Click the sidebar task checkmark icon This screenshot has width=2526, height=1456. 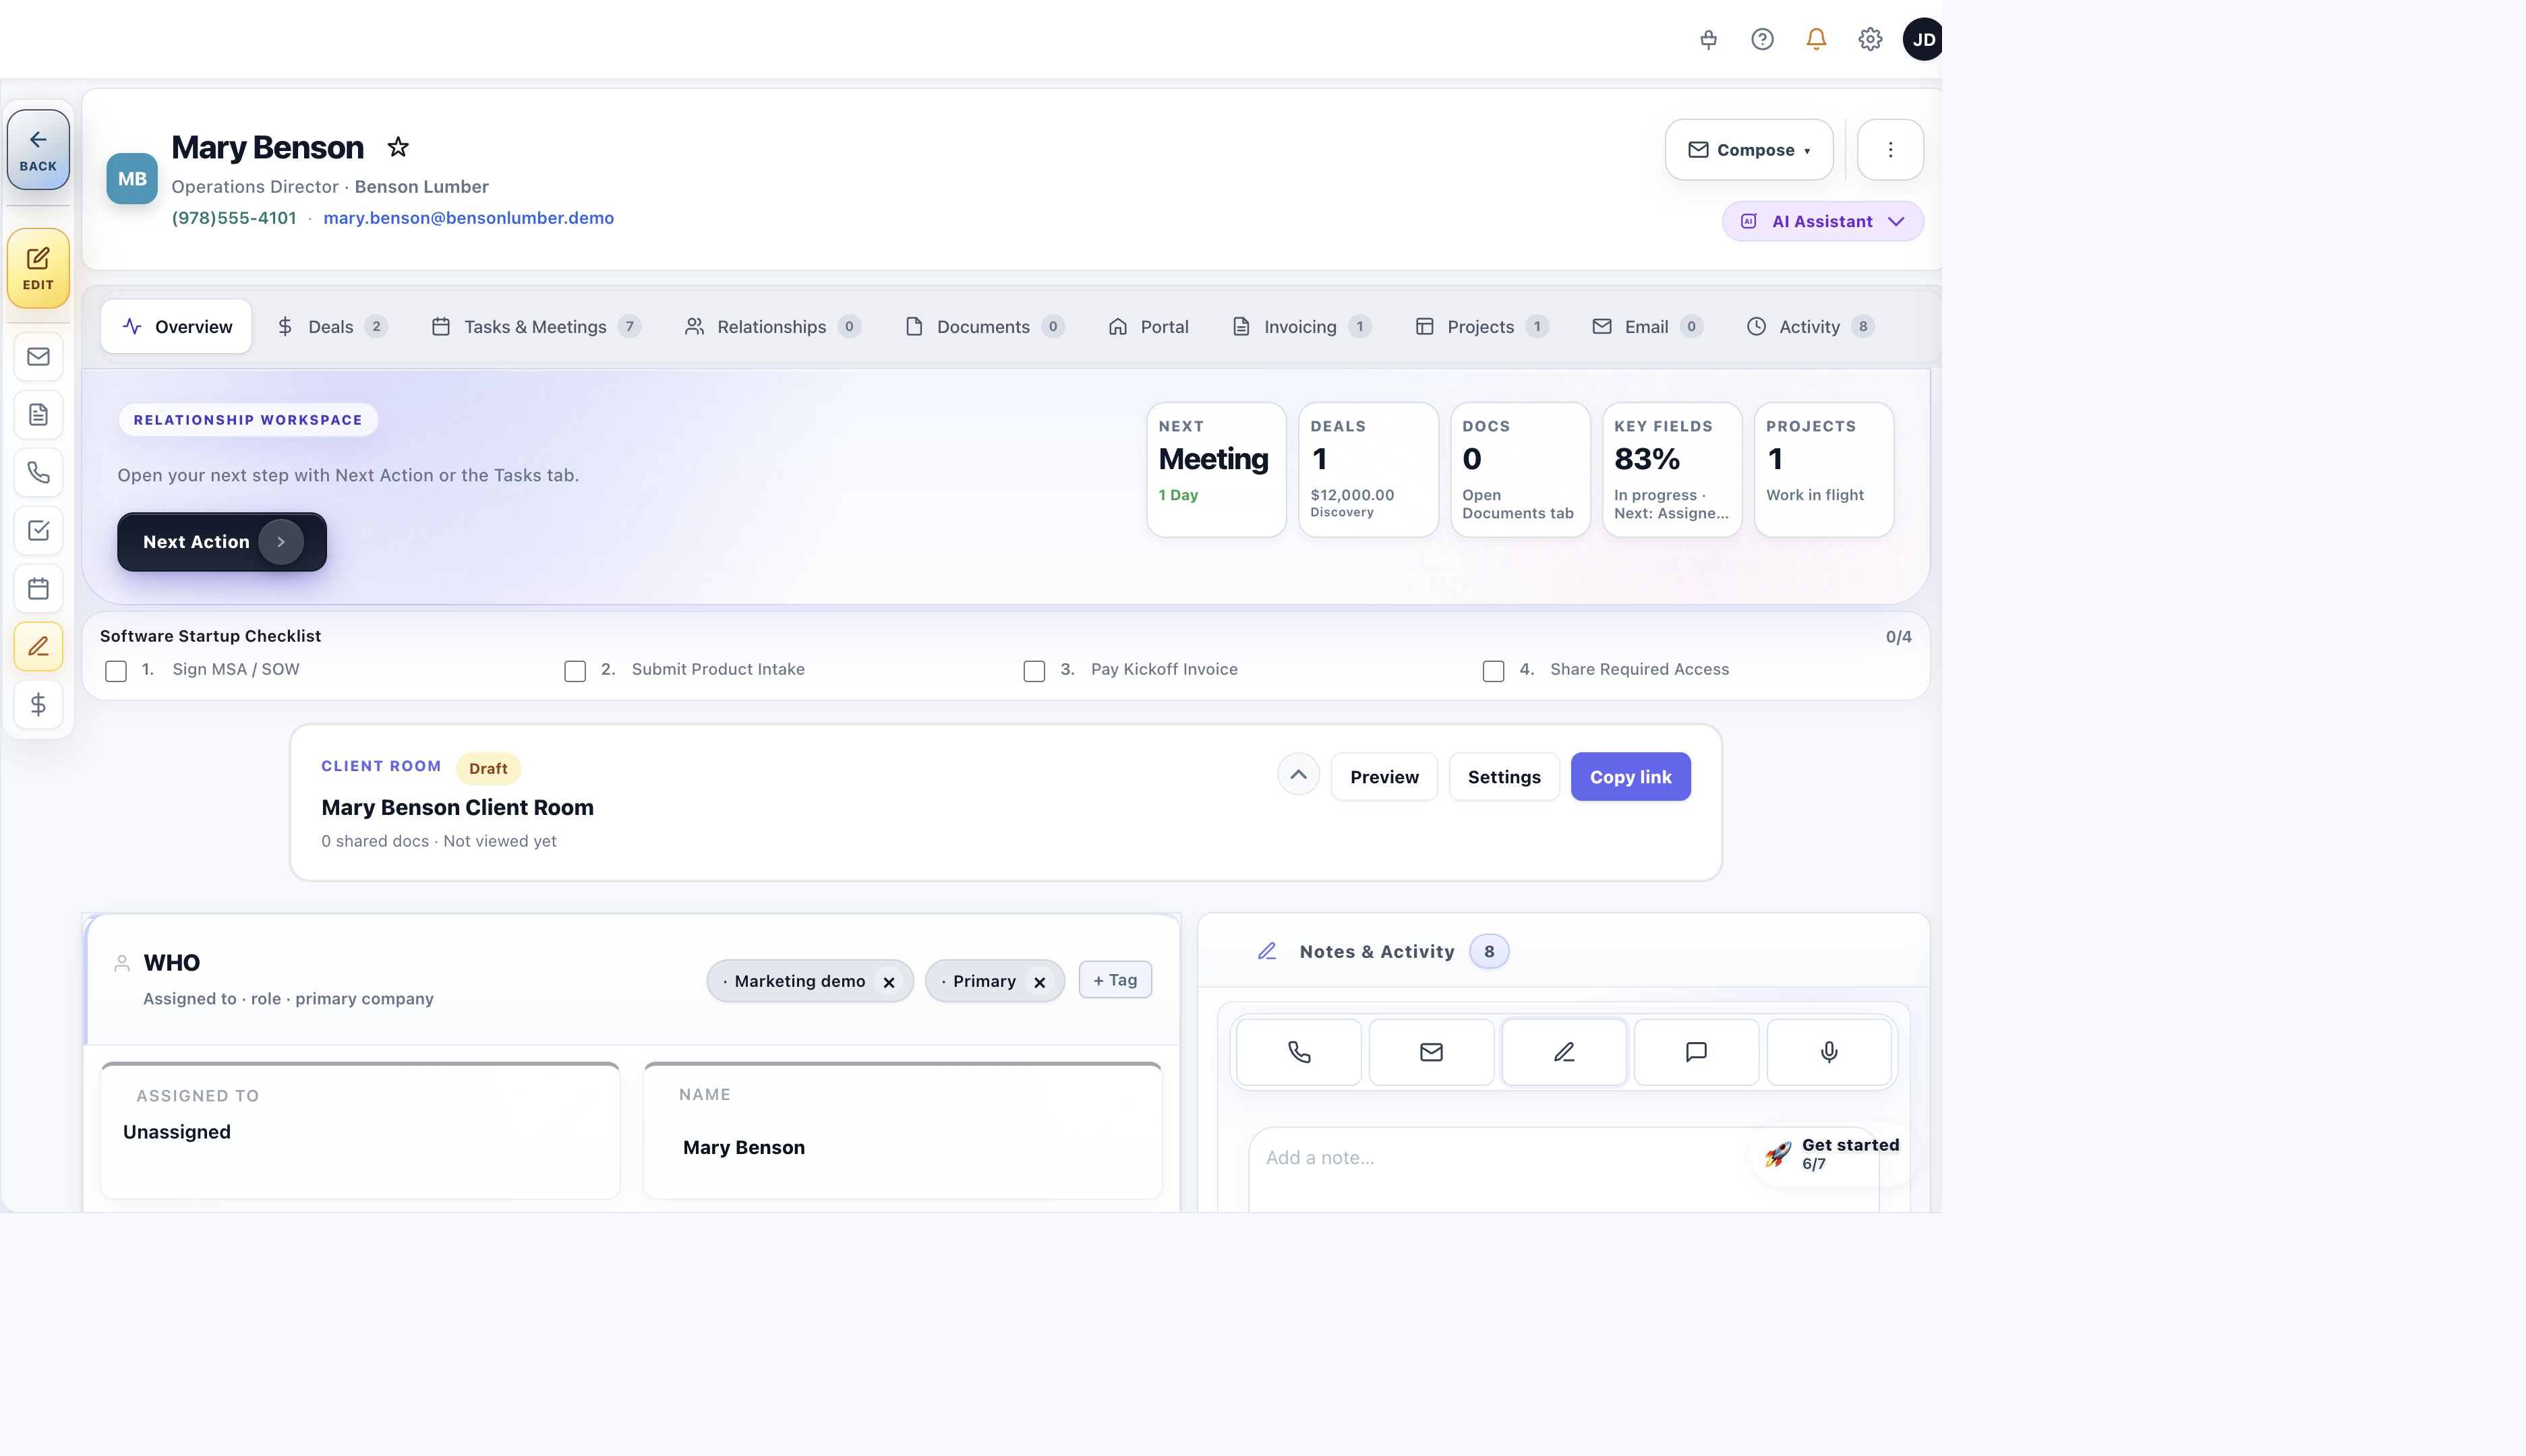38,531
